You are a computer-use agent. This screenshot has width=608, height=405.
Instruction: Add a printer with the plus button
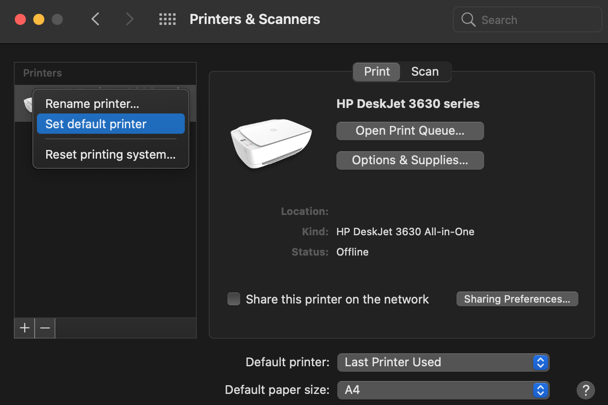tap(24, 328)
